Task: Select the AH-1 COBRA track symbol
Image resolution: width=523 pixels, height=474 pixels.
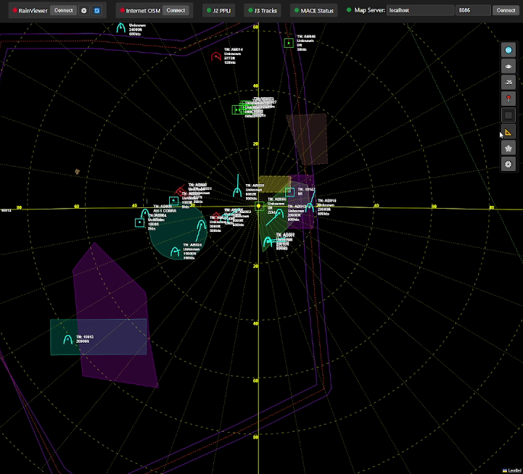Action: [145, 213]
